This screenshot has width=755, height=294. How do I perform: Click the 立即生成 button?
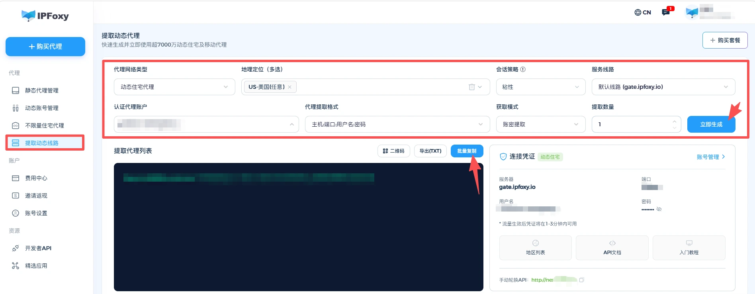click(x=711, y=124)
